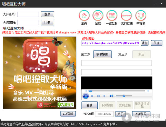The image size is (166, 127).
Task: Click the player seek bar handle
Action: pos(90,91)
